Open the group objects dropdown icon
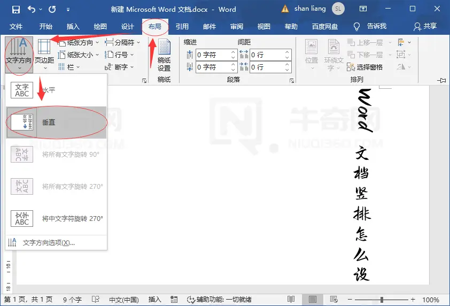Viewport: 450px width, 306px height. tap(404, 55)
